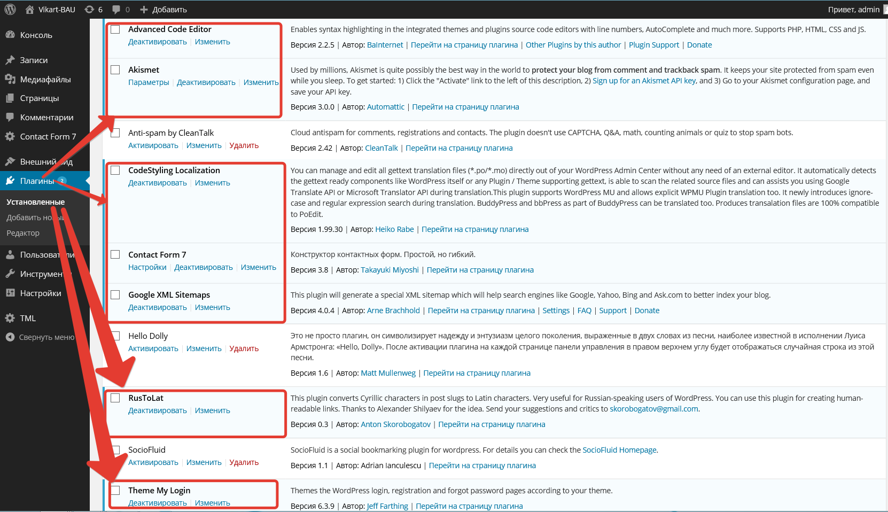Activate the Hello Dolly plugin
This screenshot has width=888, height=512.
153,348
